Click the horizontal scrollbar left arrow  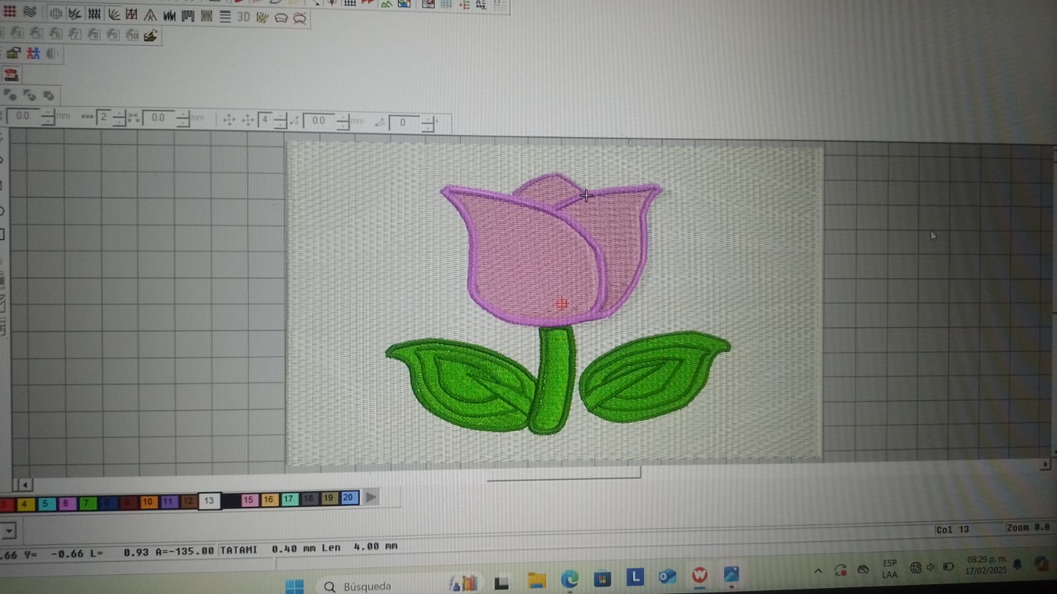[x=24, y=485]
